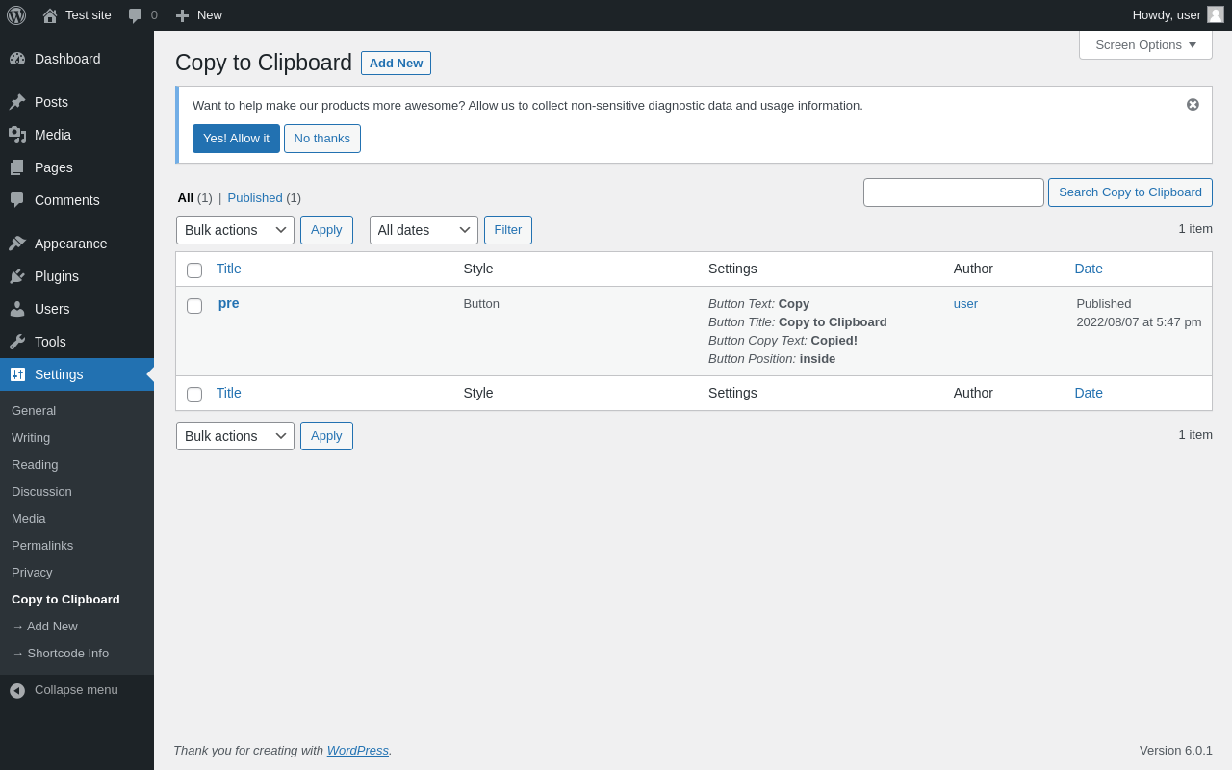Image resolution: width=1232 pixels, height=770 pixels.
Task: Click the top Apply button
Action: pyautogui.click(x=326, y=230)
